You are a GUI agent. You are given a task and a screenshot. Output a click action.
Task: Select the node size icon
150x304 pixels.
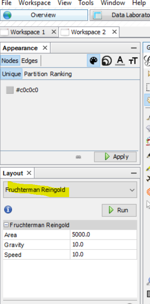pyautogui.click(x=107, y=61)
